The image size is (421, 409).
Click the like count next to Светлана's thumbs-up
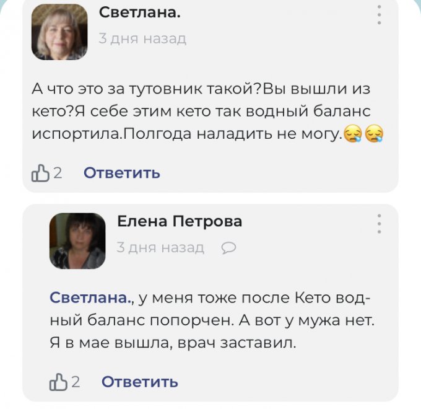[x=58, y=173]
